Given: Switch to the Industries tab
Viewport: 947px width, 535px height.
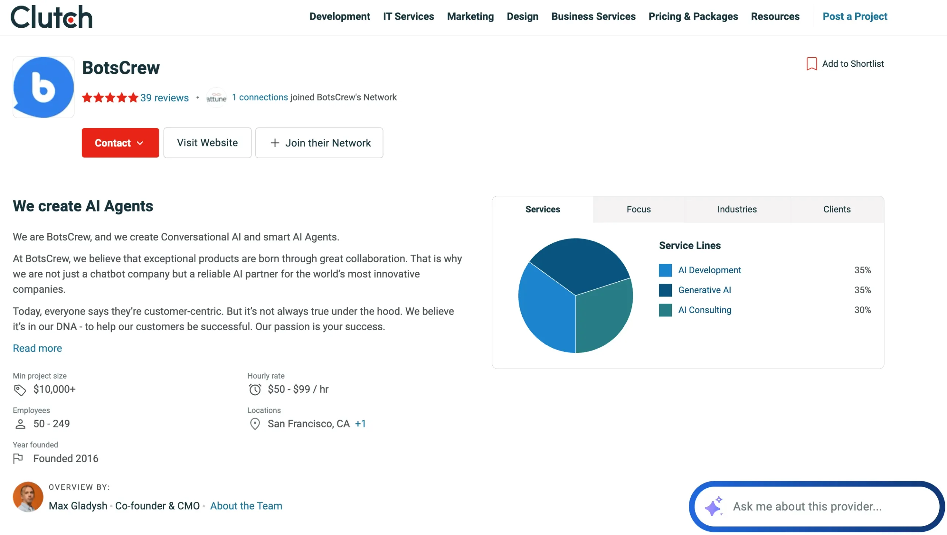Looking at the screenshot, I should click(737, 209).
